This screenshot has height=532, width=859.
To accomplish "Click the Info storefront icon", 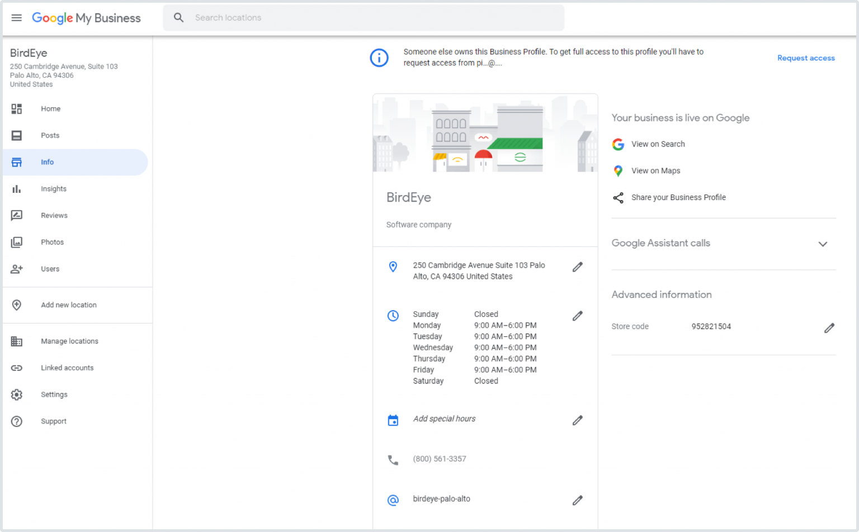I will 17,162.
